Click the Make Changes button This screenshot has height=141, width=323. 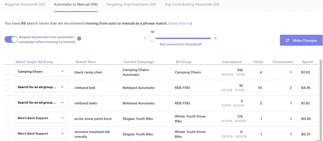tap(301, 40)
